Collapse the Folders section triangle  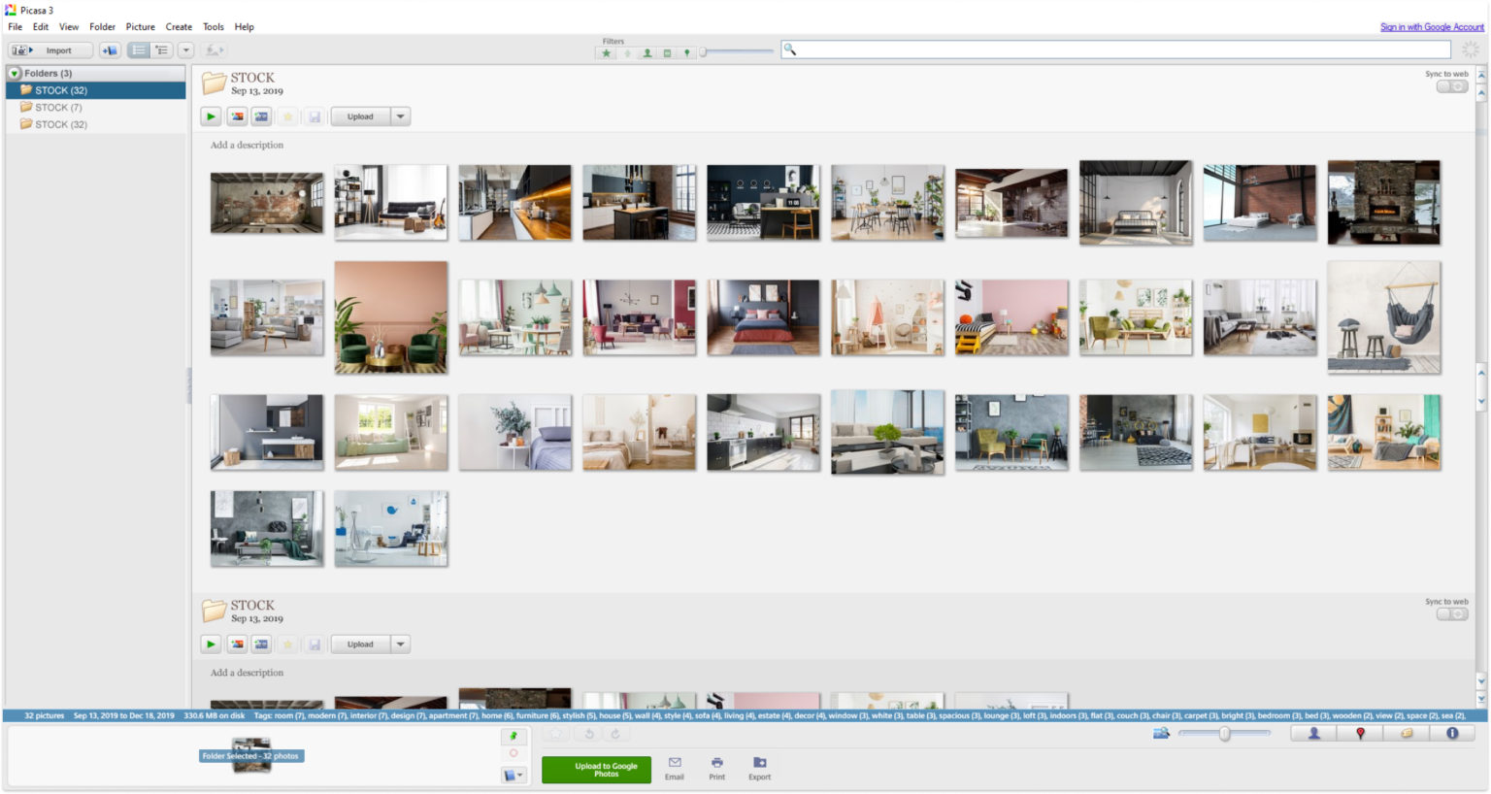13,73
